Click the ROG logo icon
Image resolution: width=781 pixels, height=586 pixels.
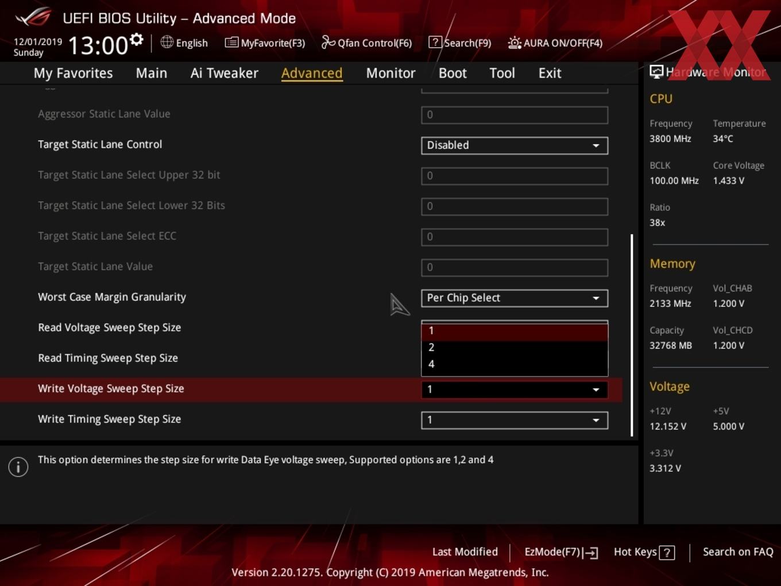click(33, 17)
